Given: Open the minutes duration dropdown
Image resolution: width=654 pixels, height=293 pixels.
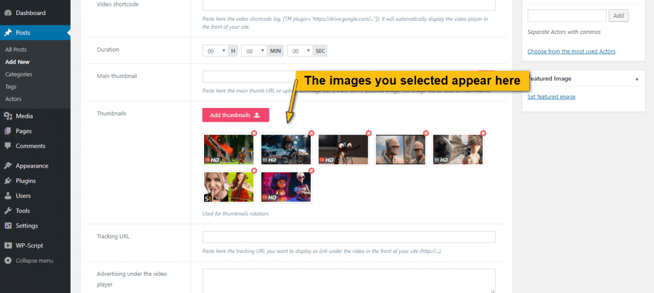Looking at the screenshot, I should tap(254, 51).
